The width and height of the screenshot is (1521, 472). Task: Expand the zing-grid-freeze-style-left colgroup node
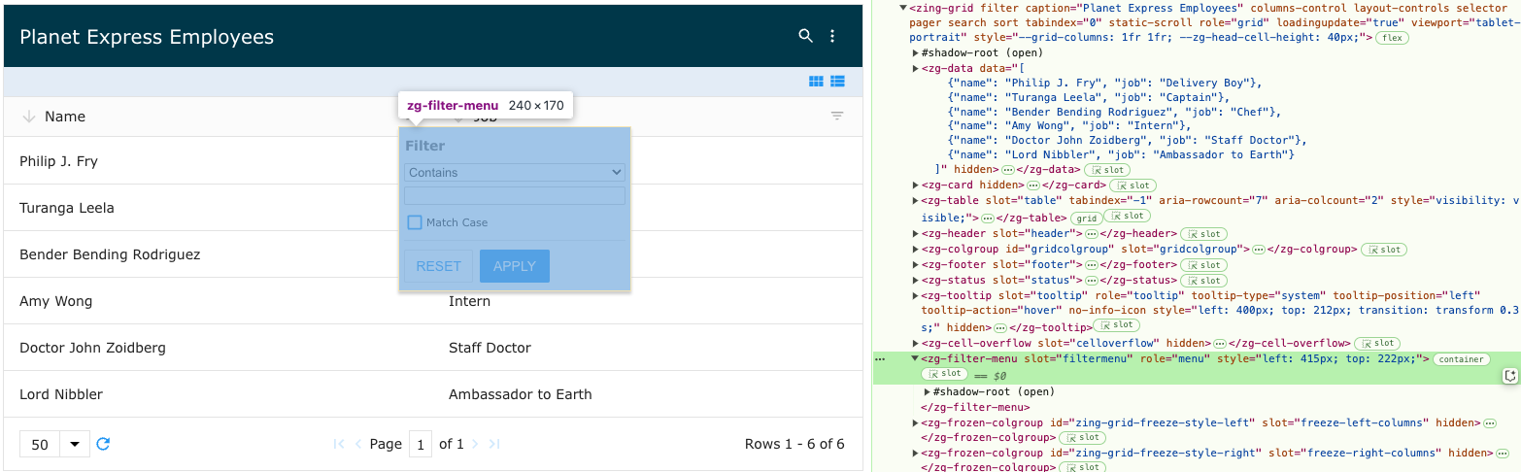pyautogui.click(x=915, y=422)
